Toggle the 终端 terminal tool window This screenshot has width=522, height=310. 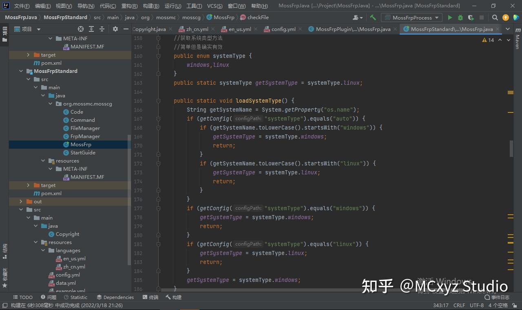[x=150, y=297]
